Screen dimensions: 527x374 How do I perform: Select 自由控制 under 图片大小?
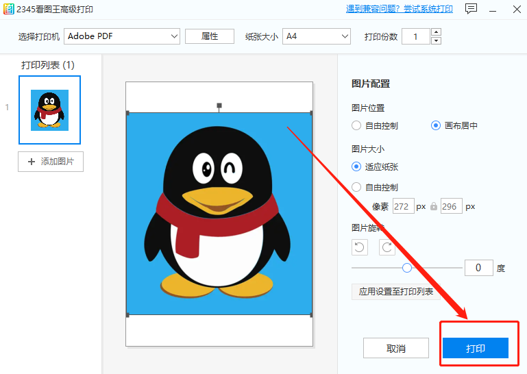356,187
